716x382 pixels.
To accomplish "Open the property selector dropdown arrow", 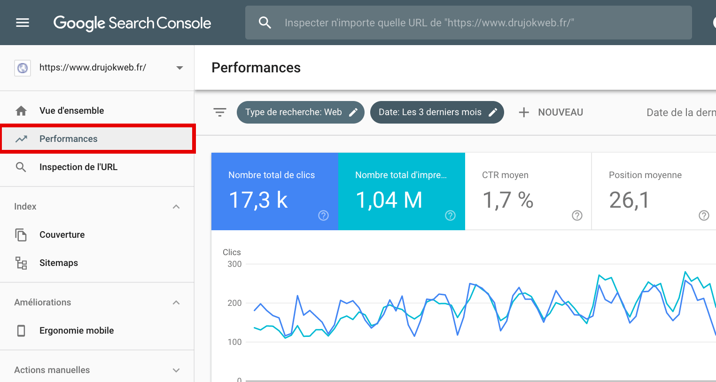I will point(179,68).
